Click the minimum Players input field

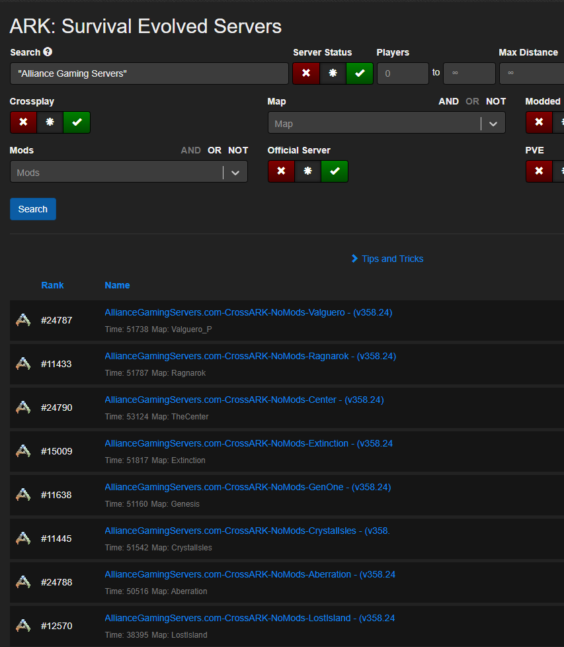tap(403, 73)
